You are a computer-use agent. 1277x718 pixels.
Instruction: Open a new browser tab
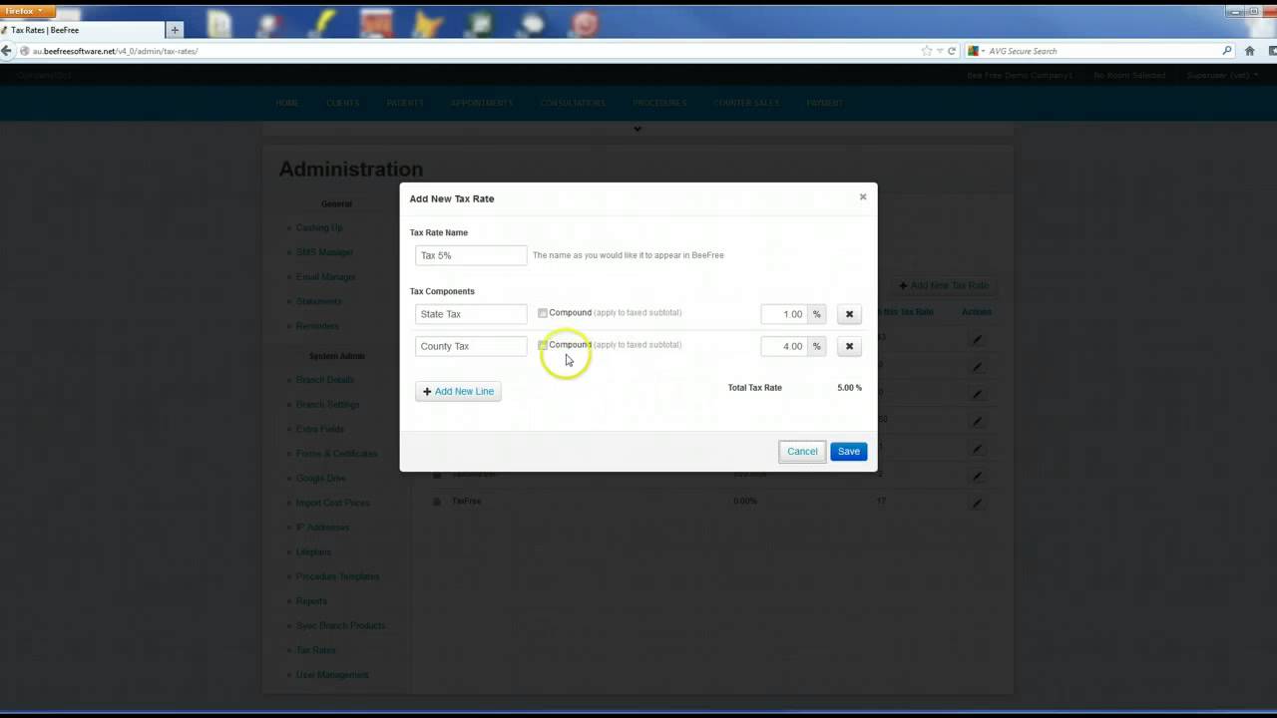pos(175,30)
